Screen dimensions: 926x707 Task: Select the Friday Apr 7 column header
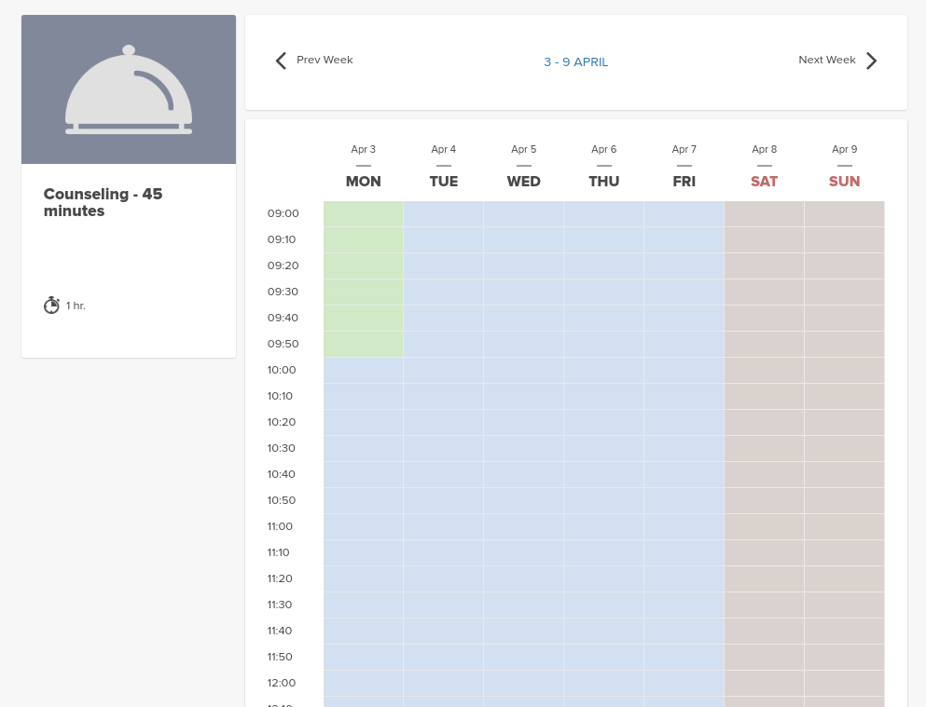tap(684, 169)
